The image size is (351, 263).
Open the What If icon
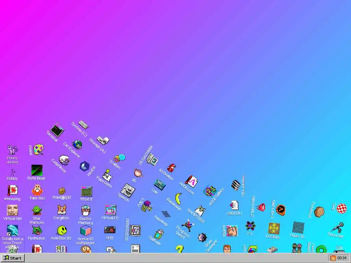click(86, 191)
